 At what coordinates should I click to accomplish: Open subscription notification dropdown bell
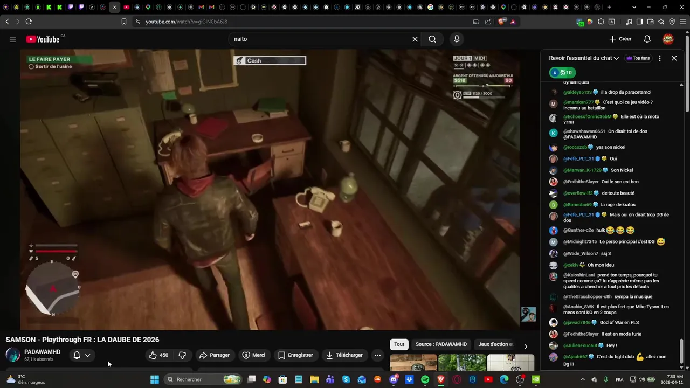coord(82,355)
